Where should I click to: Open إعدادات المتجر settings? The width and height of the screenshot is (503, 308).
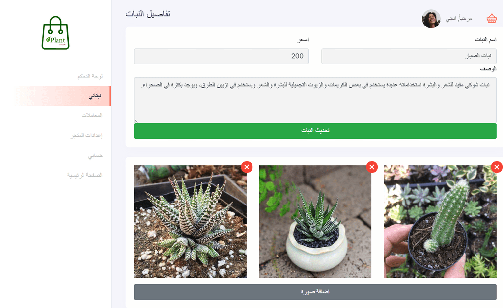click(x=86, y=135)
